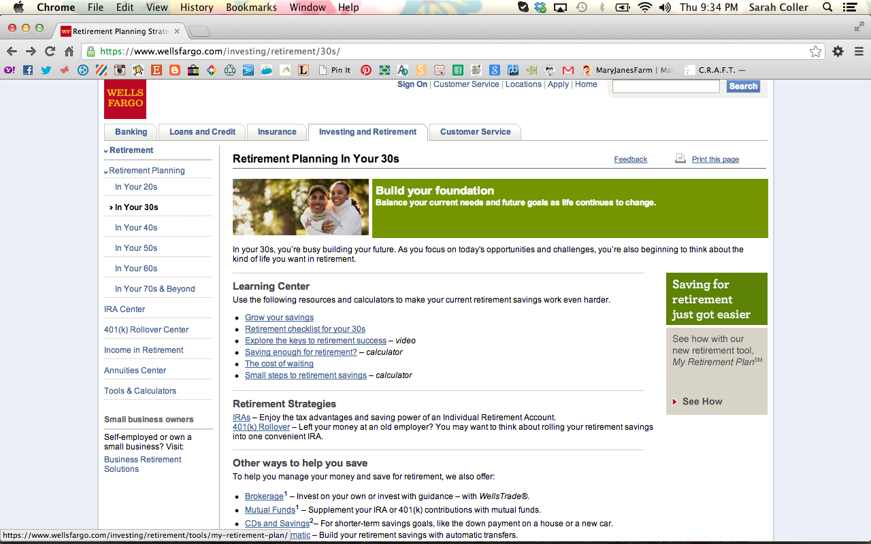Viewport: 871px width, 544px height.
Task: Open Small steps to retirement savings calculator
Action: point(306,375)
